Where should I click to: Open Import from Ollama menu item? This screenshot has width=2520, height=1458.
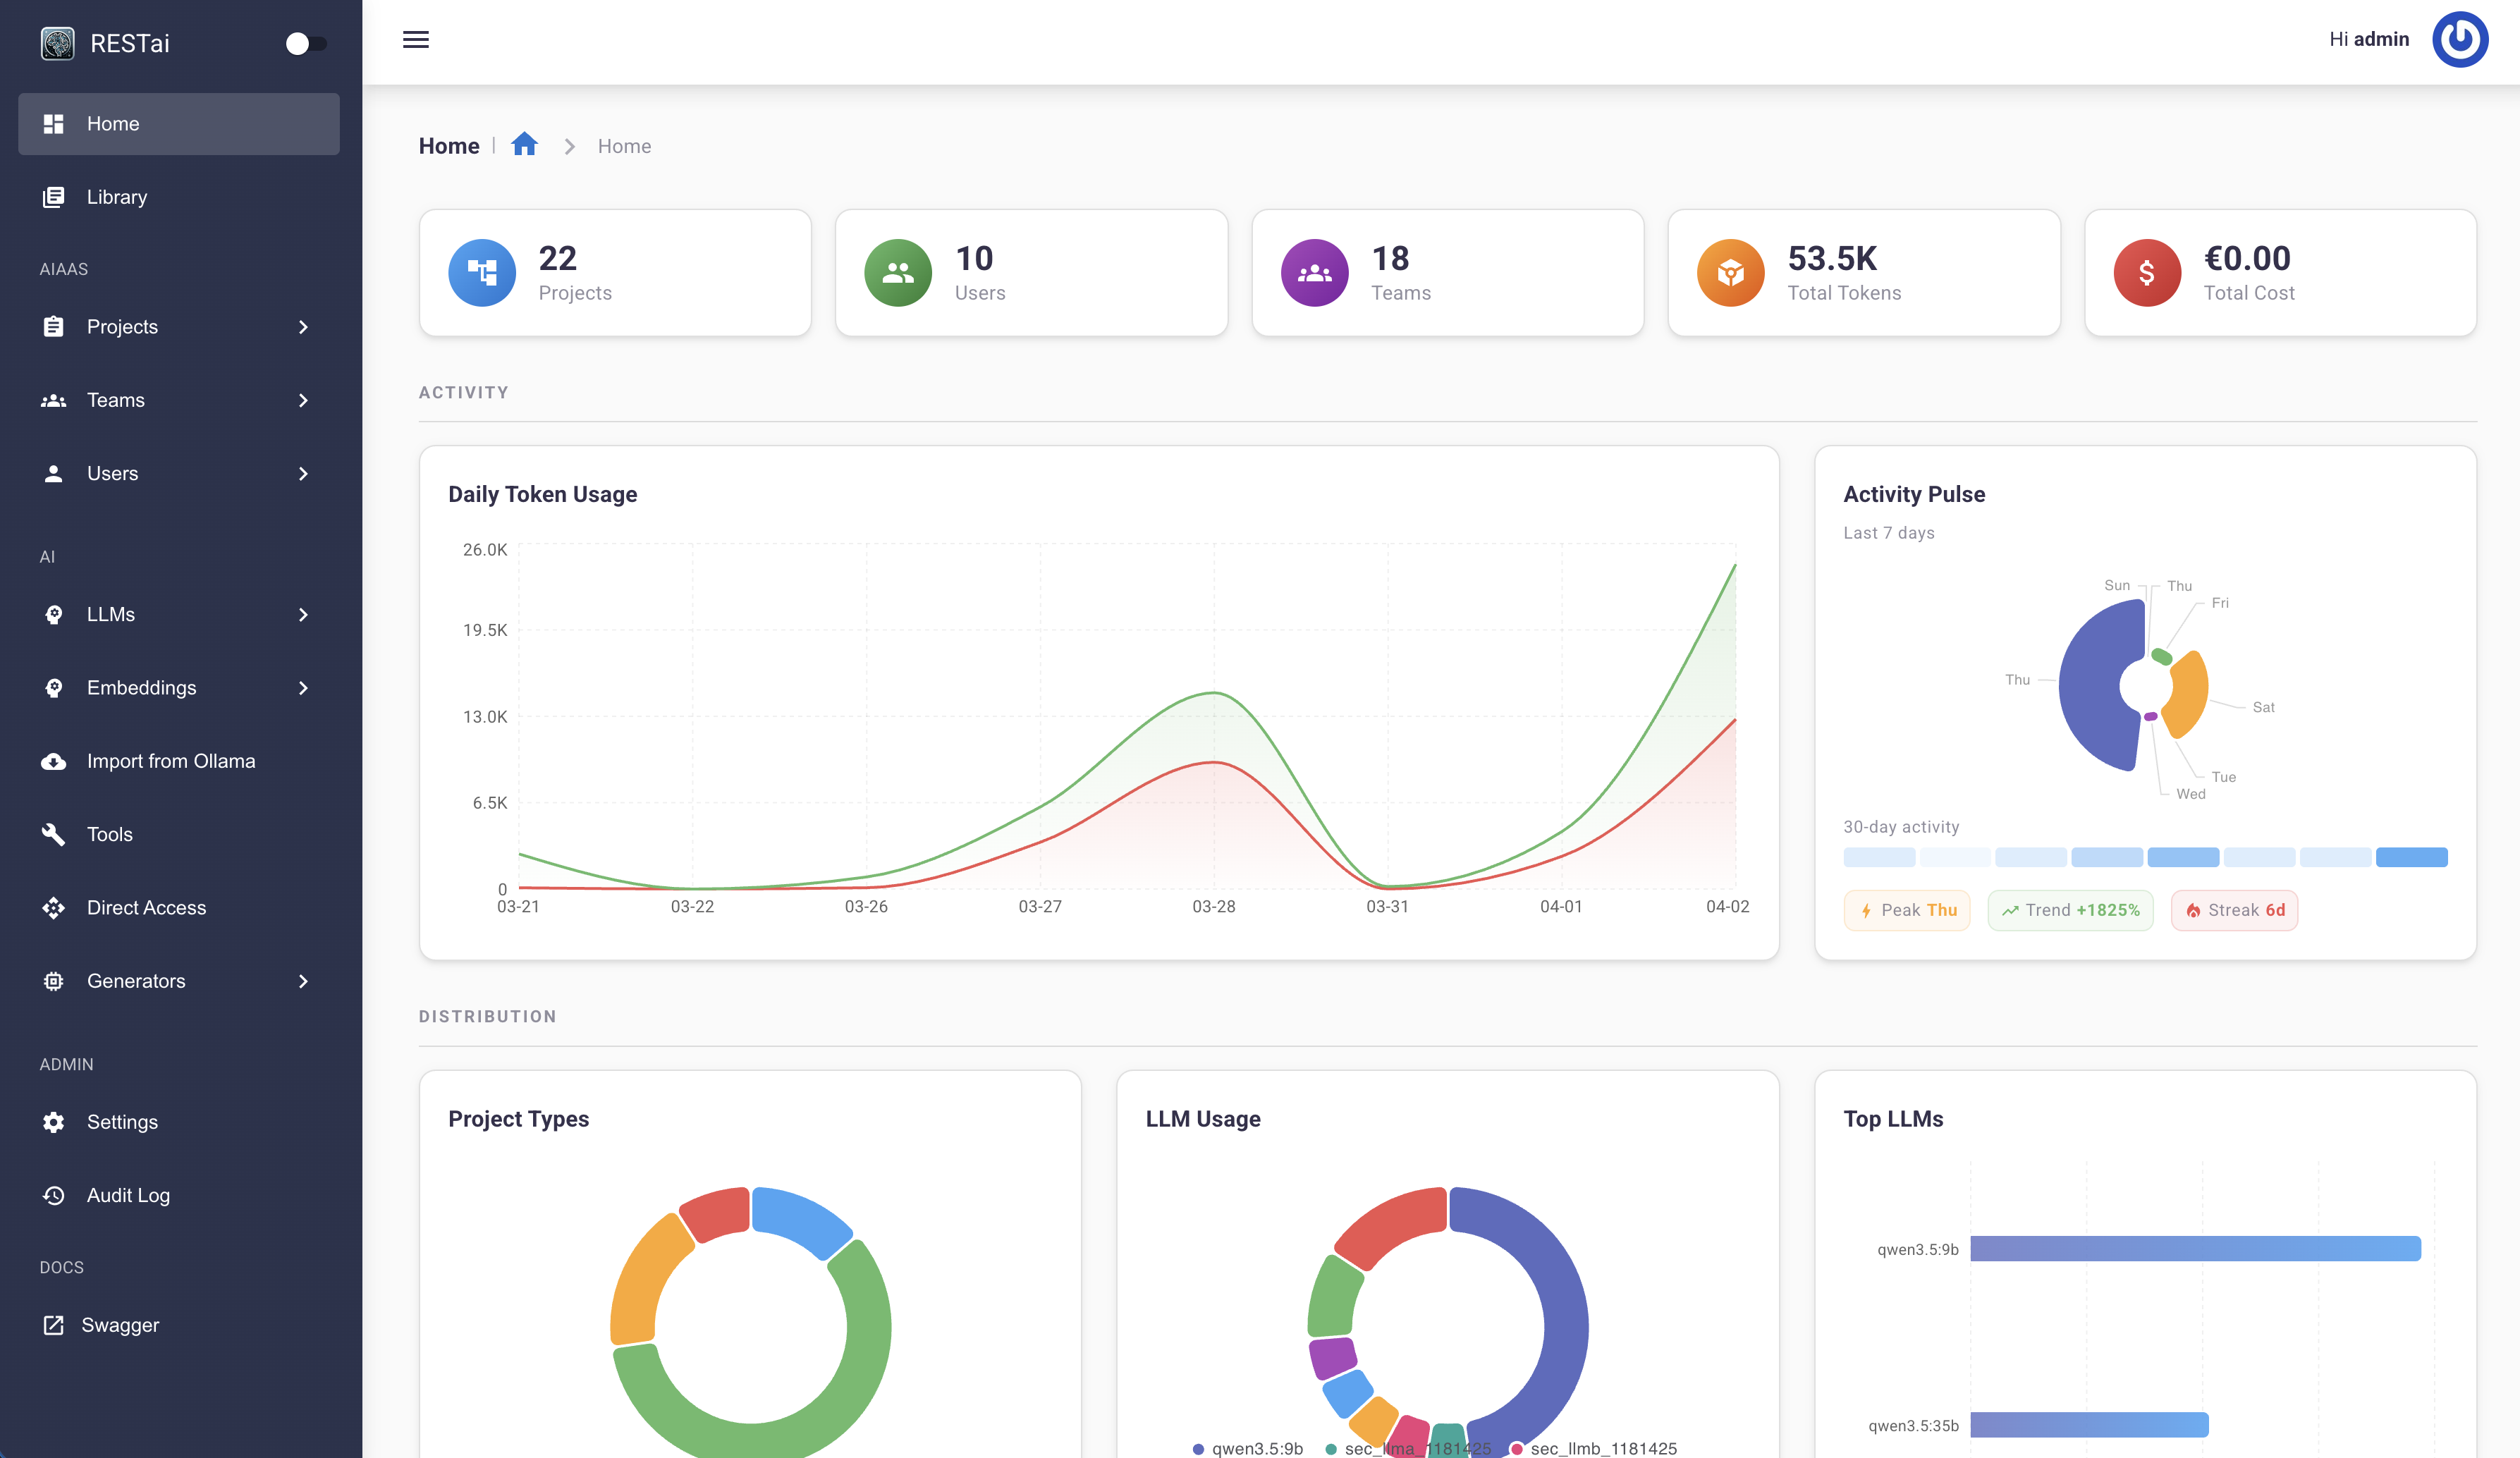pos(170,761)
